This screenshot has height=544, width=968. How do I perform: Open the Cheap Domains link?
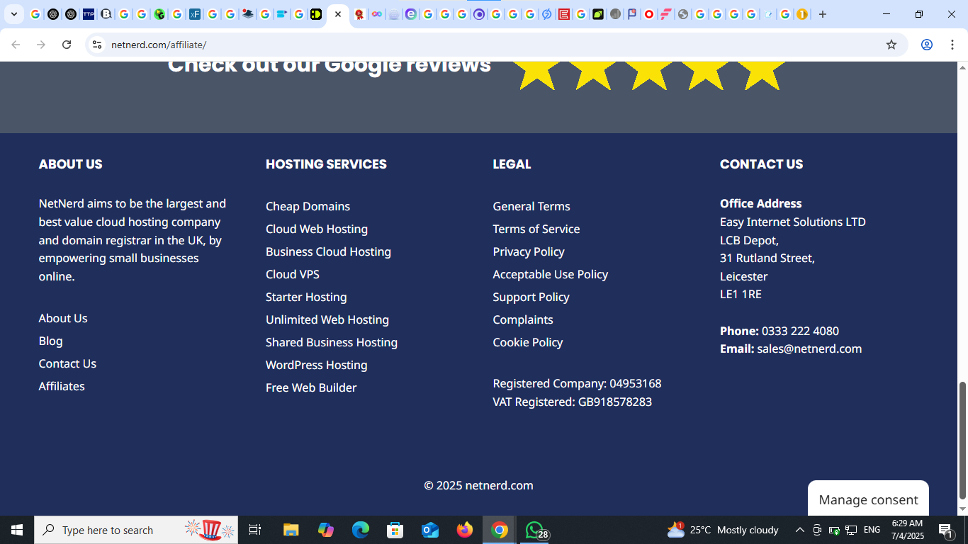[x=308, y=206]
